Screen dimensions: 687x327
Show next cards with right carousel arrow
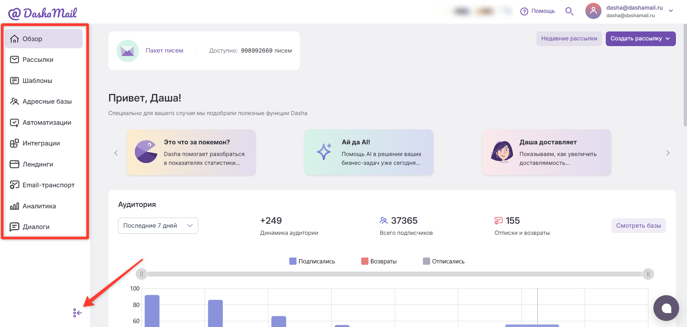click(x=668, y=153)
